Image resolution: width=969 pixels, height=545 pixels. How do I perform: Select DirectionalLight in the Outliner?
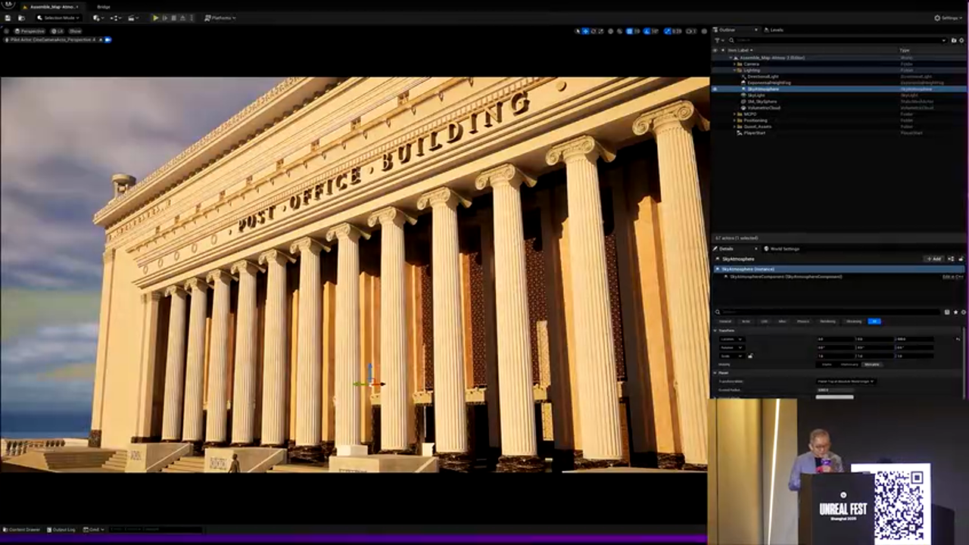pyautogui.click(x=762, y=76)
